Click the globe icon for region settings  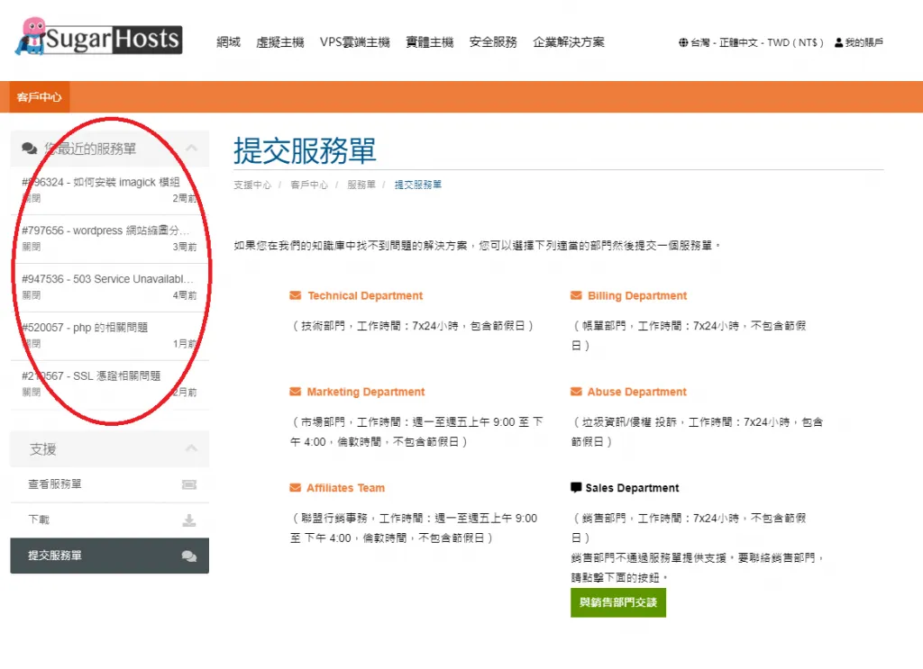pos(683,42)
